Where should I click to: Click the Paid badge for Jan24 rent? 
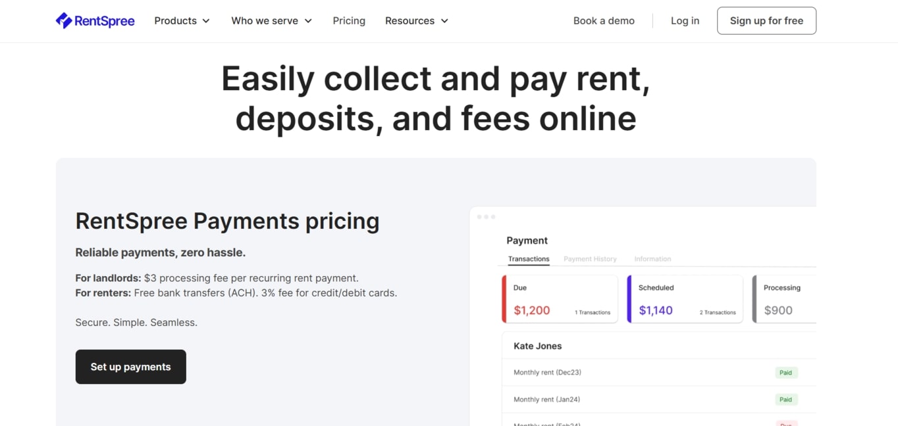pyautogui.click(x=786, y=400)
